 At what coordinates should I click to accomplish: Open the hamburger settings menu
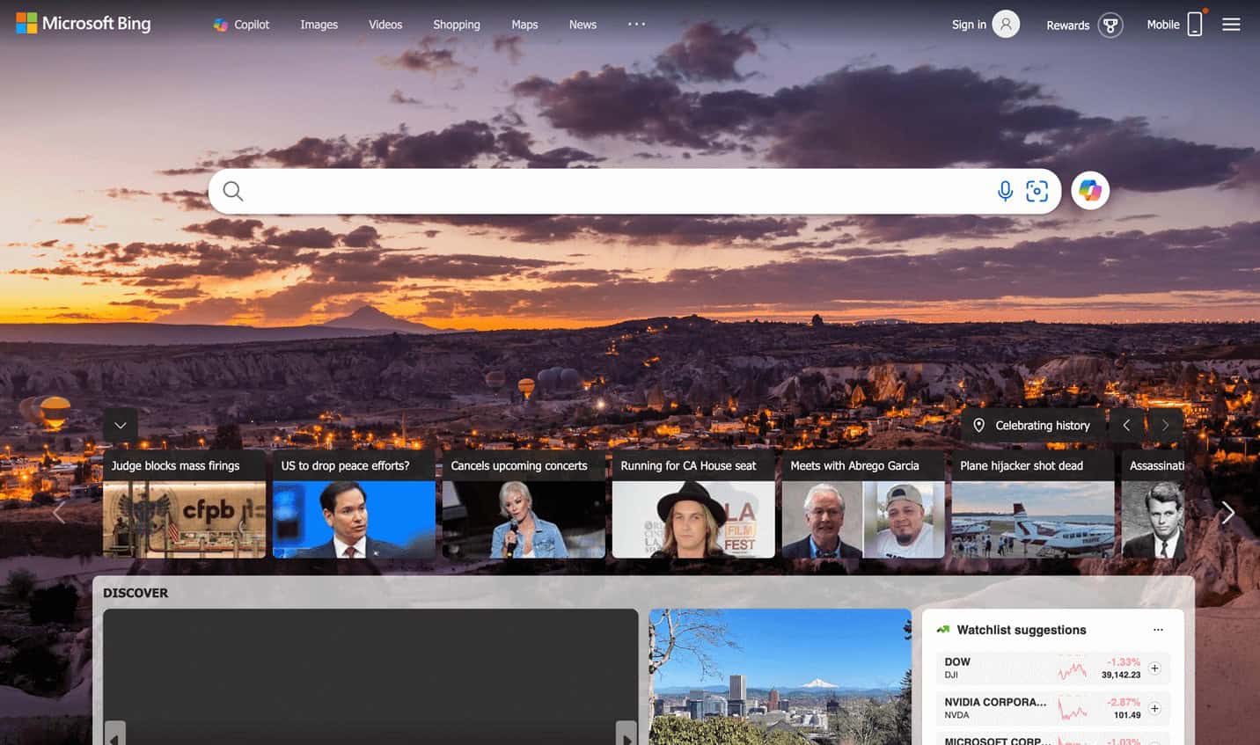(x=1231, y=25)
